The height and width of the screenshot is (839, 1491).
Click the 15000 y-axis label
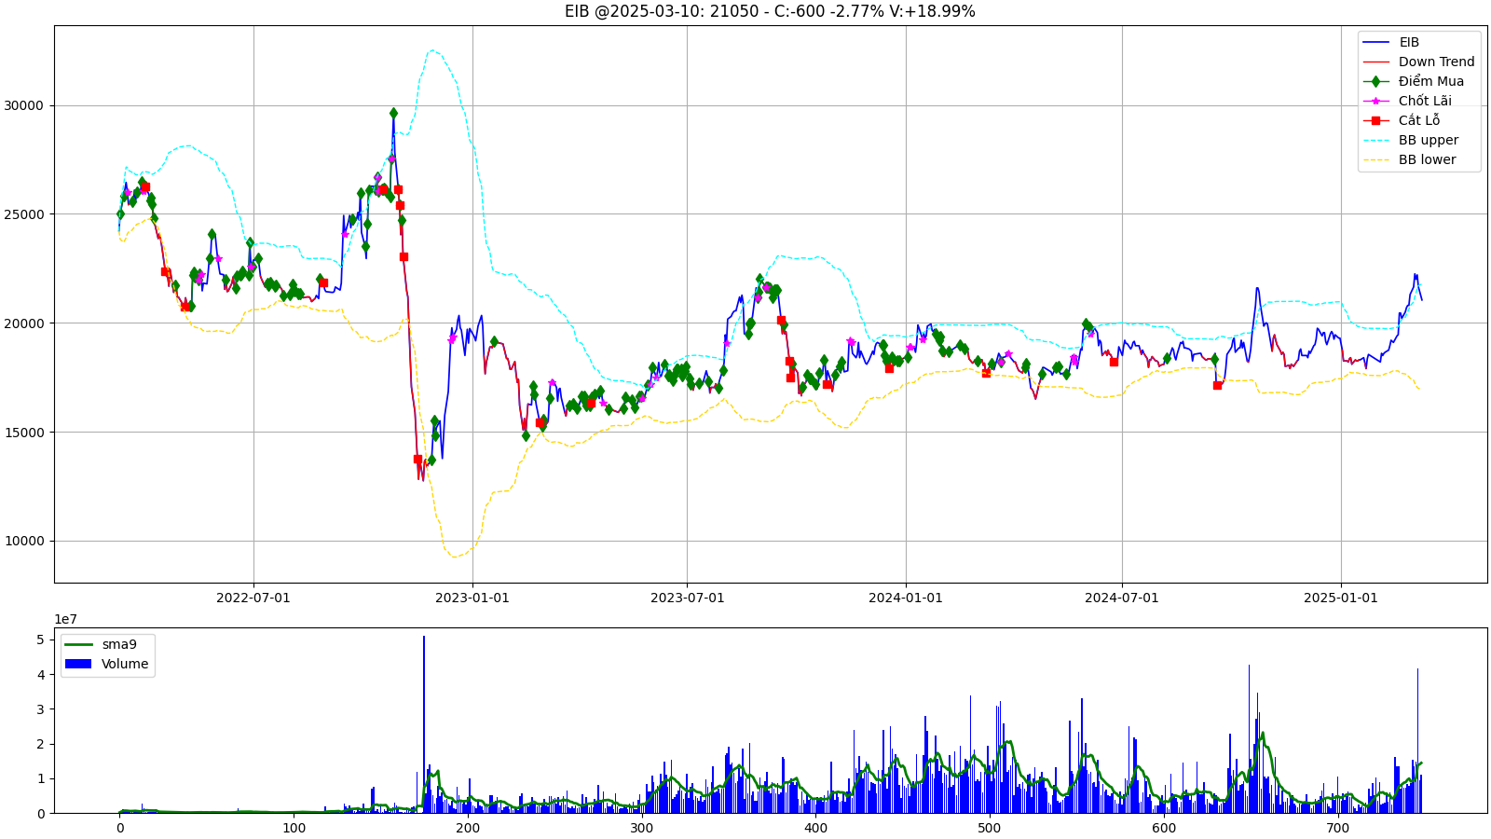[24, 433]
